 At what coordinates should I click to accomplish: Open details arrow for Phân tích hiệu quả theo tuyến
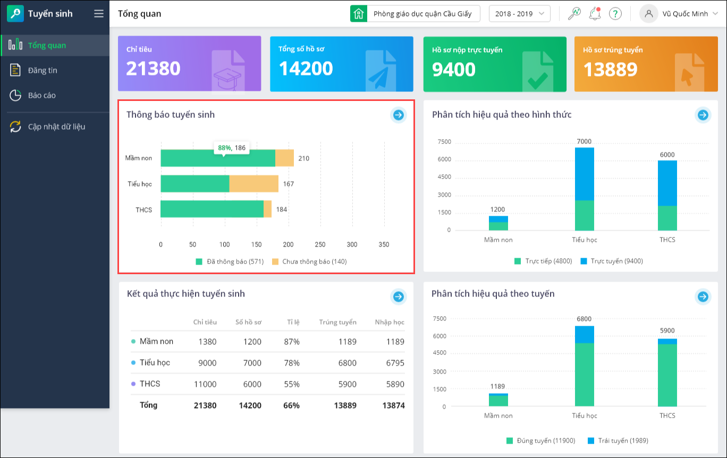(703, 296)
